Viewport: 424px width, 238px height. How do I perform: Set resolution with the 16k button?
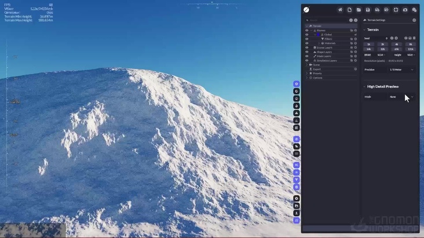click(368, 49)
